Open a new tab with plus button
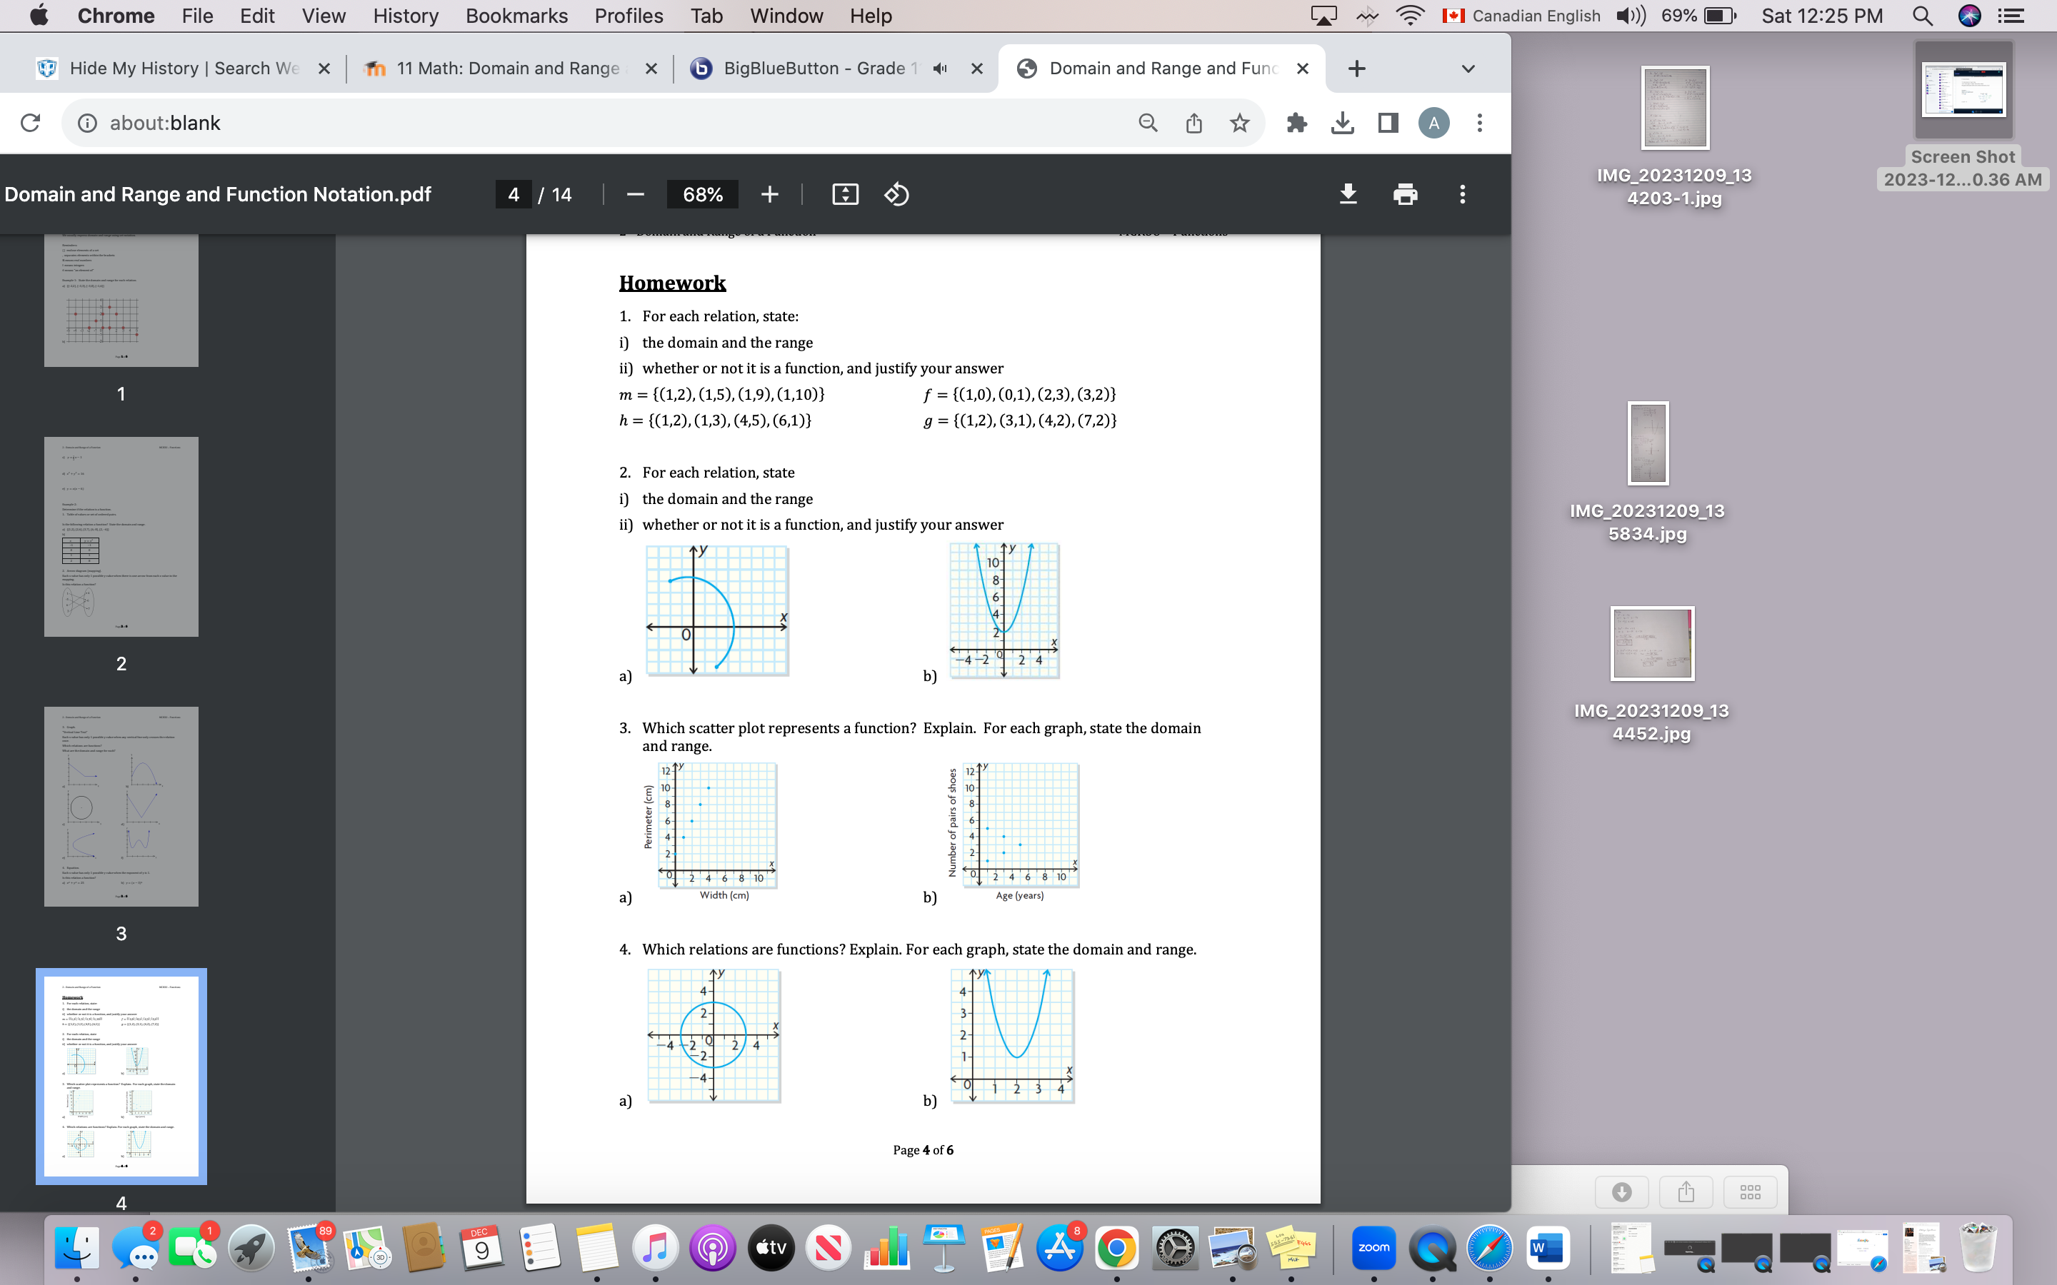Screen dimensions: 2057x1285 tap(1356, 69)
